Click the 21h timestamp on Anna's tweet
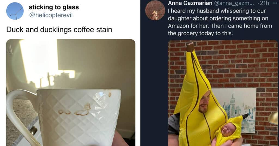279x146 pixels. click(x=264, y=3)
